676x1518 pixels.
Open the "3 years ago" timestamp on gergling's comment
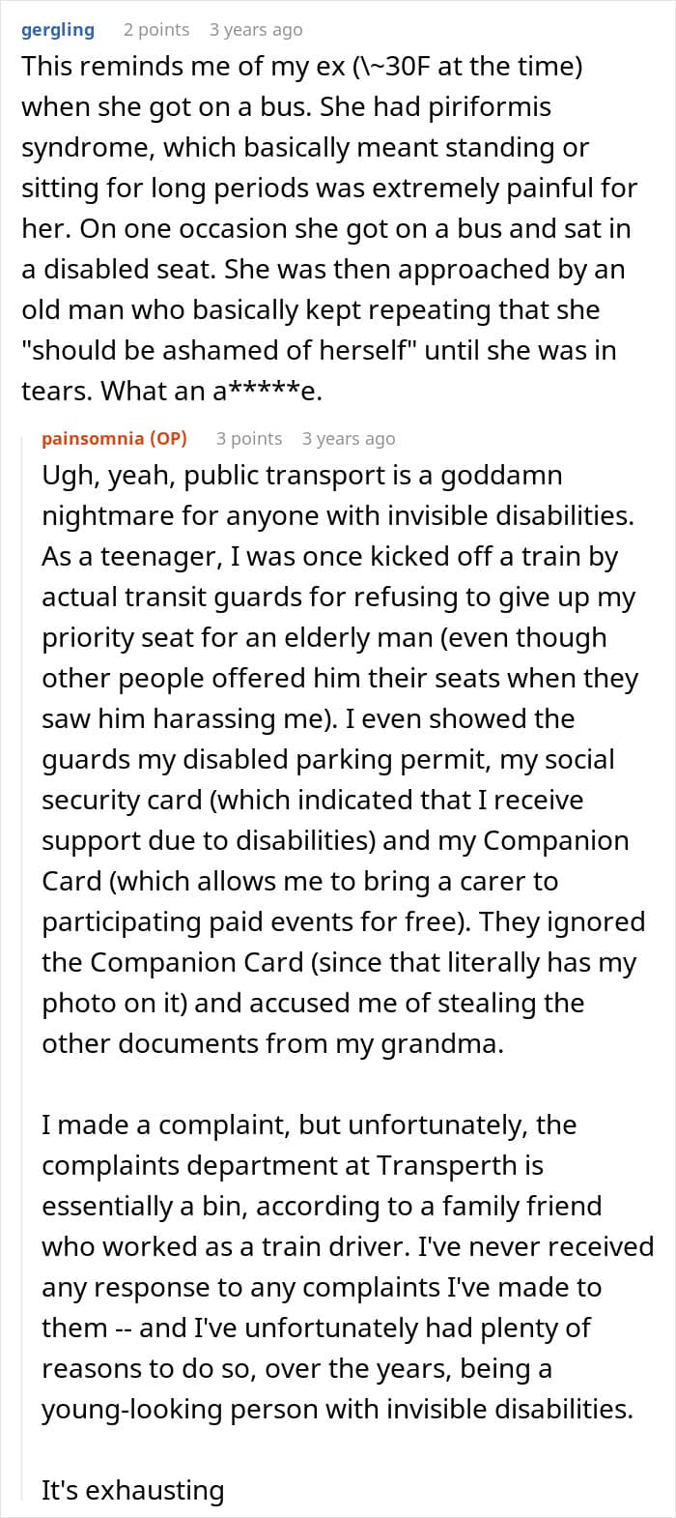[x=256, y=30]
